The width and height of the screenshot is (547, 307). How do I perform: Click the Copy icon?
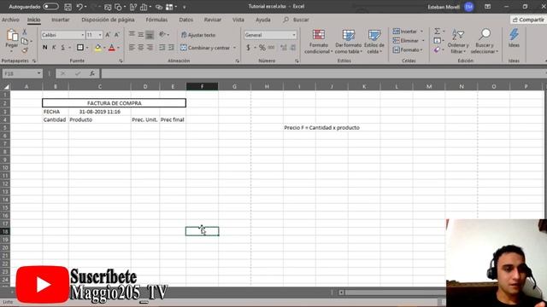pyautogui.click(x=25, y=41)
